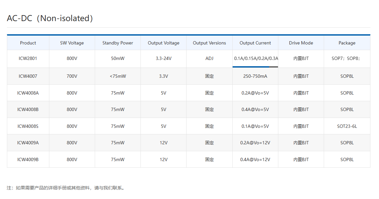The width and height of the screenshot is (379, 199).
Task: Select the Package column header
Action: (x=347, y=43)
